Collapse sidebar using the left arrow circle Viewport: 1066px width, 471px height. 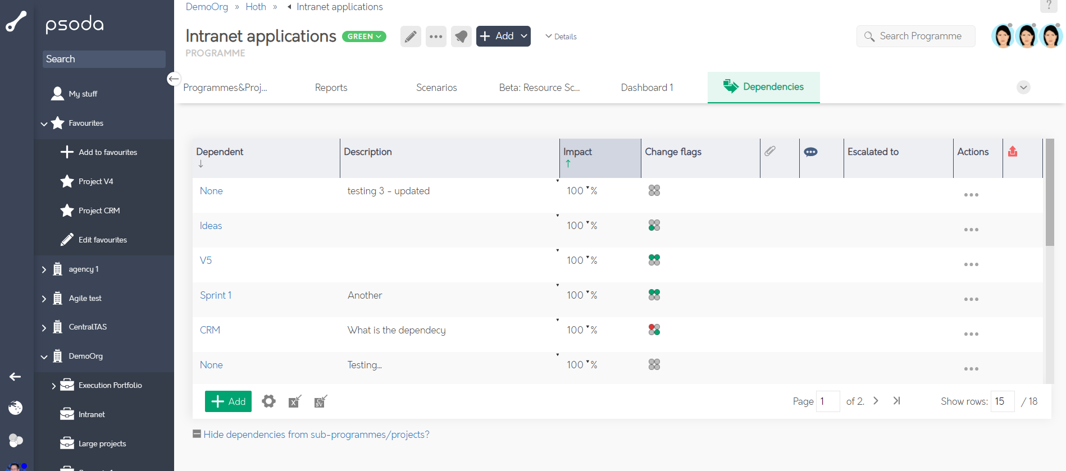(x=174, y=79)
